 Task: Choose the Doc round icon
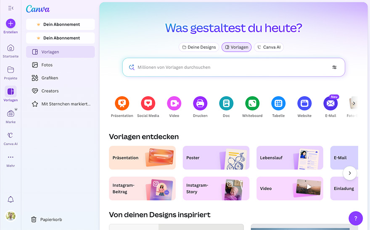point(226,103)
